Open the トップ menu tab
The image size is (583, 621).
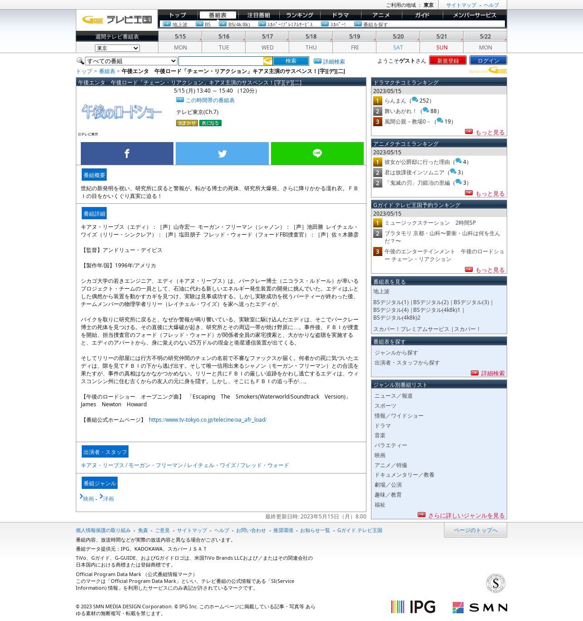(178, 15)
